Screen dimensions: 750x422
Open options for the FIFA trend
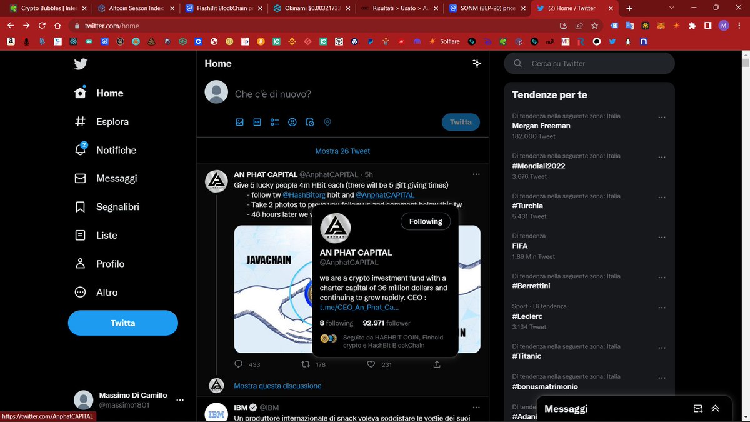[x=662, y=237]
